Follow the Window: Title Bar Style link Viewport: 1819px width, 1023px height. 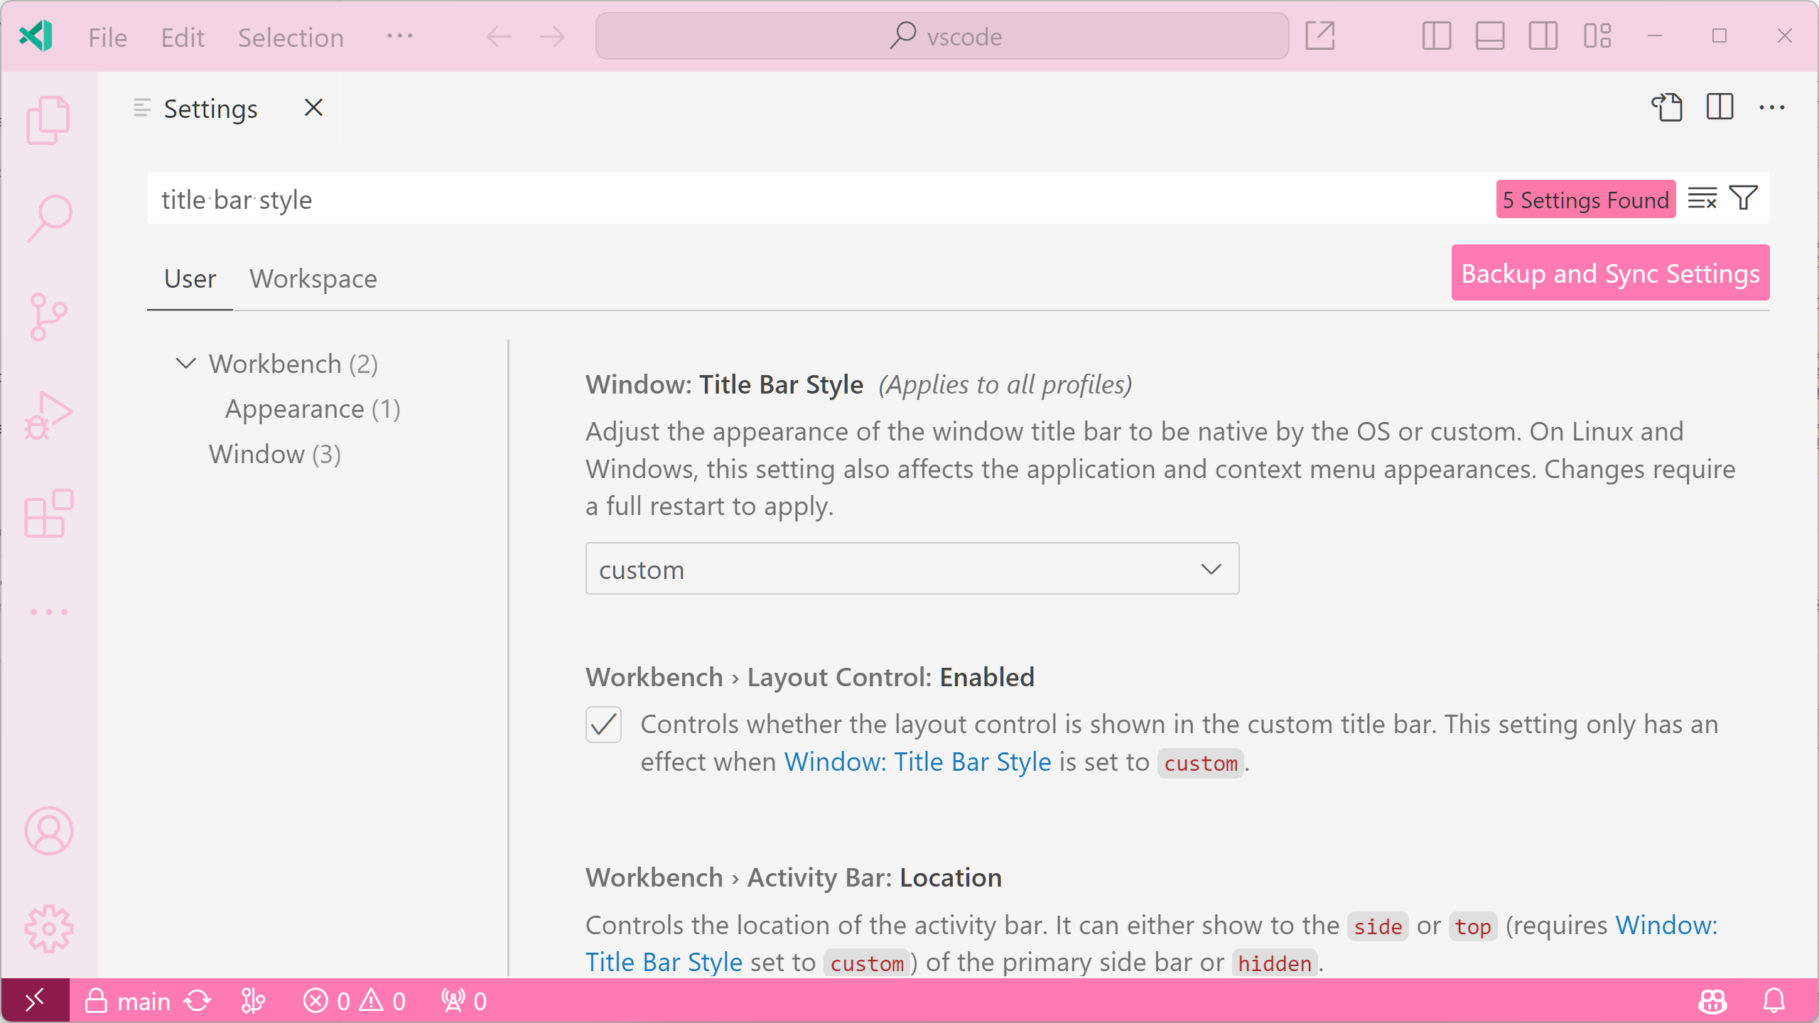click(916, 761)
